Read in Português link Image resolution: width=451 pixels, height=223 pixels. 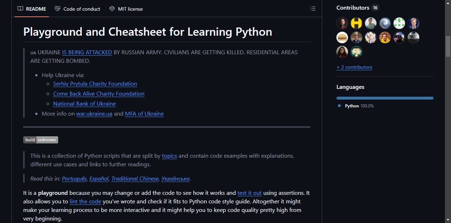tap(74, 178)
